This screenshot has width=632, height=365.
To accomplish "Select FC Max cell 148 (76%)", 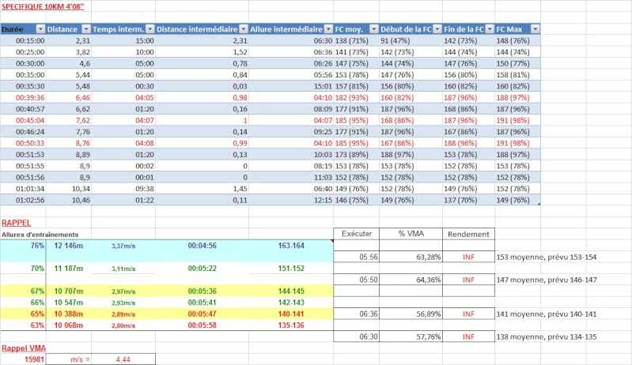I will pos(517,40).
